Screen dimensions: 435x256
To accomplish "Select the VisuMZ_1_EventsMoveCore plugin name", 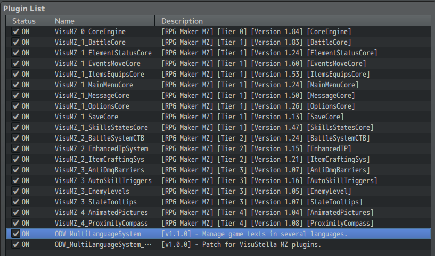I will pos(97,63).
